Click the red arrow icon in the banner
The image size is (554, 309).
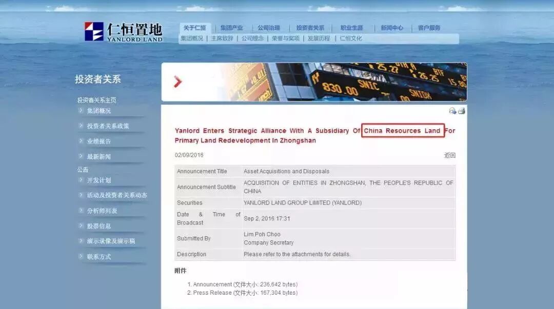[177, 81]
